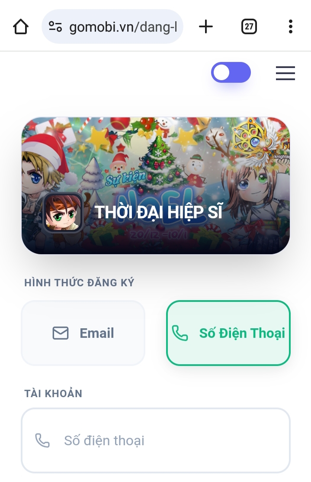Open the Thời Đại Hiệp Sĩ game banner
311x482 pixels.
(x=156, y=185)
